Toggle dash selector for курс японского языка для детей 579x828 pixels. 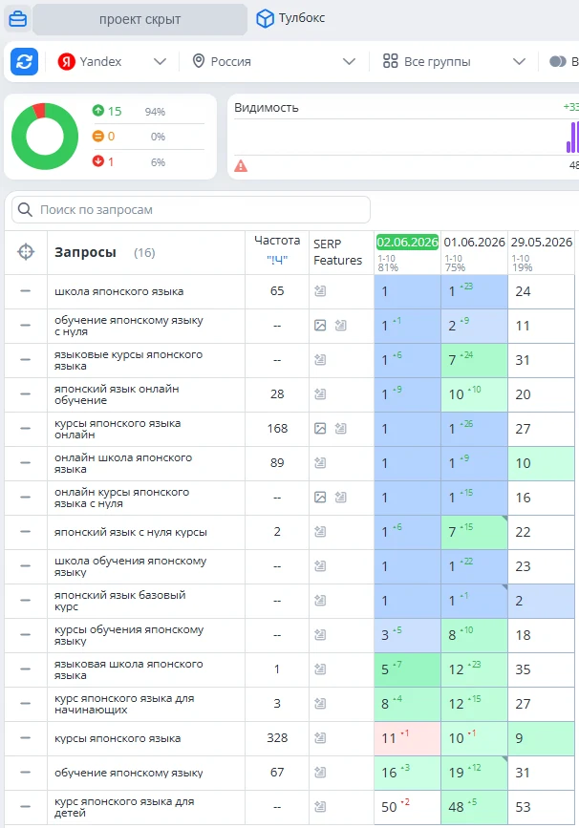coord(26,806)
